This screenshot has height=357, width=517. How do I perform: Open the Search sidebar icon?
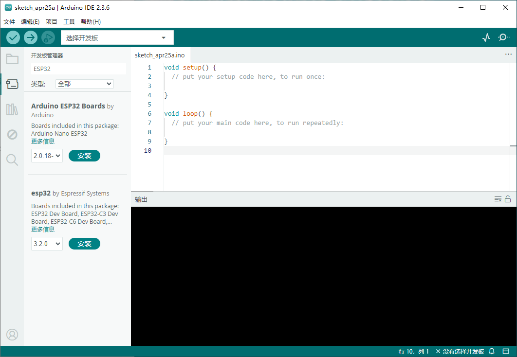12,160
